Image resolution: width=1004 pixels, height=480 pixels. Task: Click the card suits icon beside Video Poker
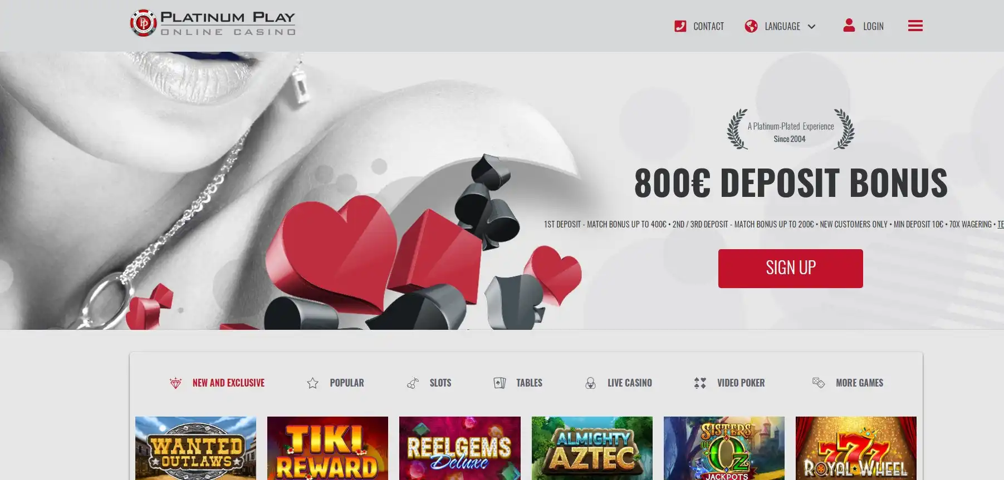(700, 383)
